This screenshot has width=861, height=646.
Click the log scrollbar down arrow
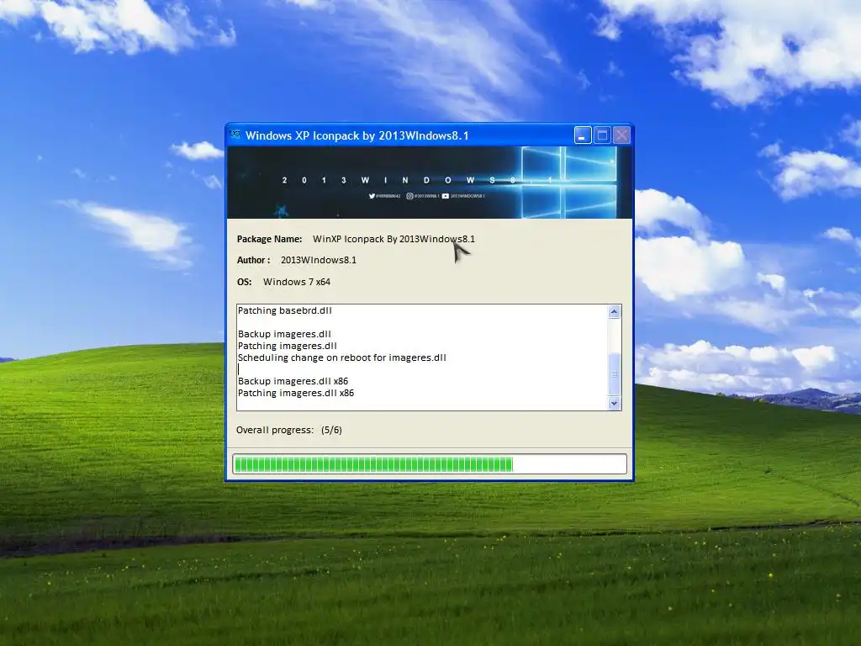(614, 403)
